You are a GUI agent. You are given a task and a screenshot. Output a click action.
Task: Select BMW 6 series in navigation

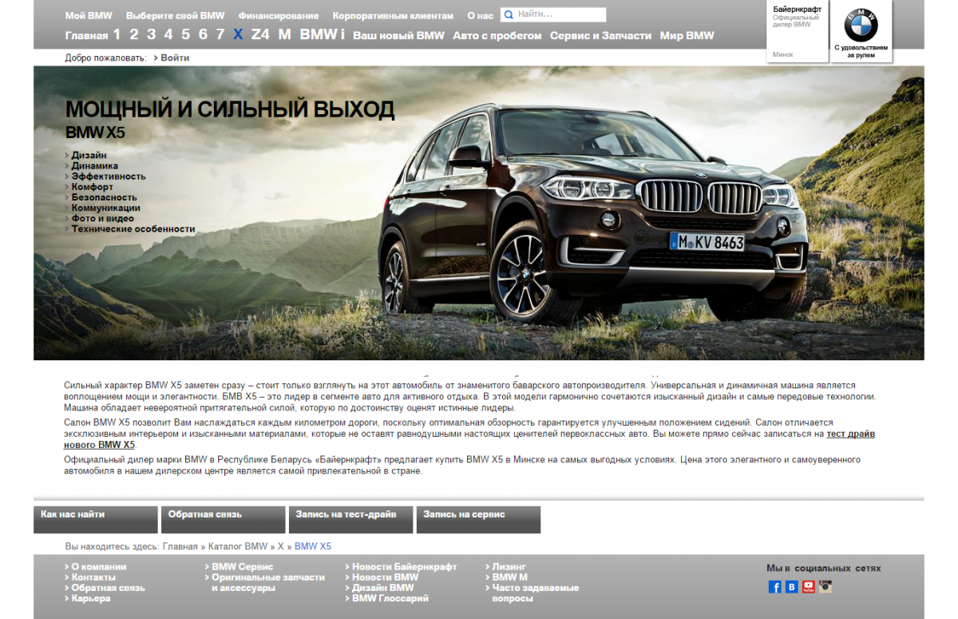pyautogui.click(x=203, y=34)
